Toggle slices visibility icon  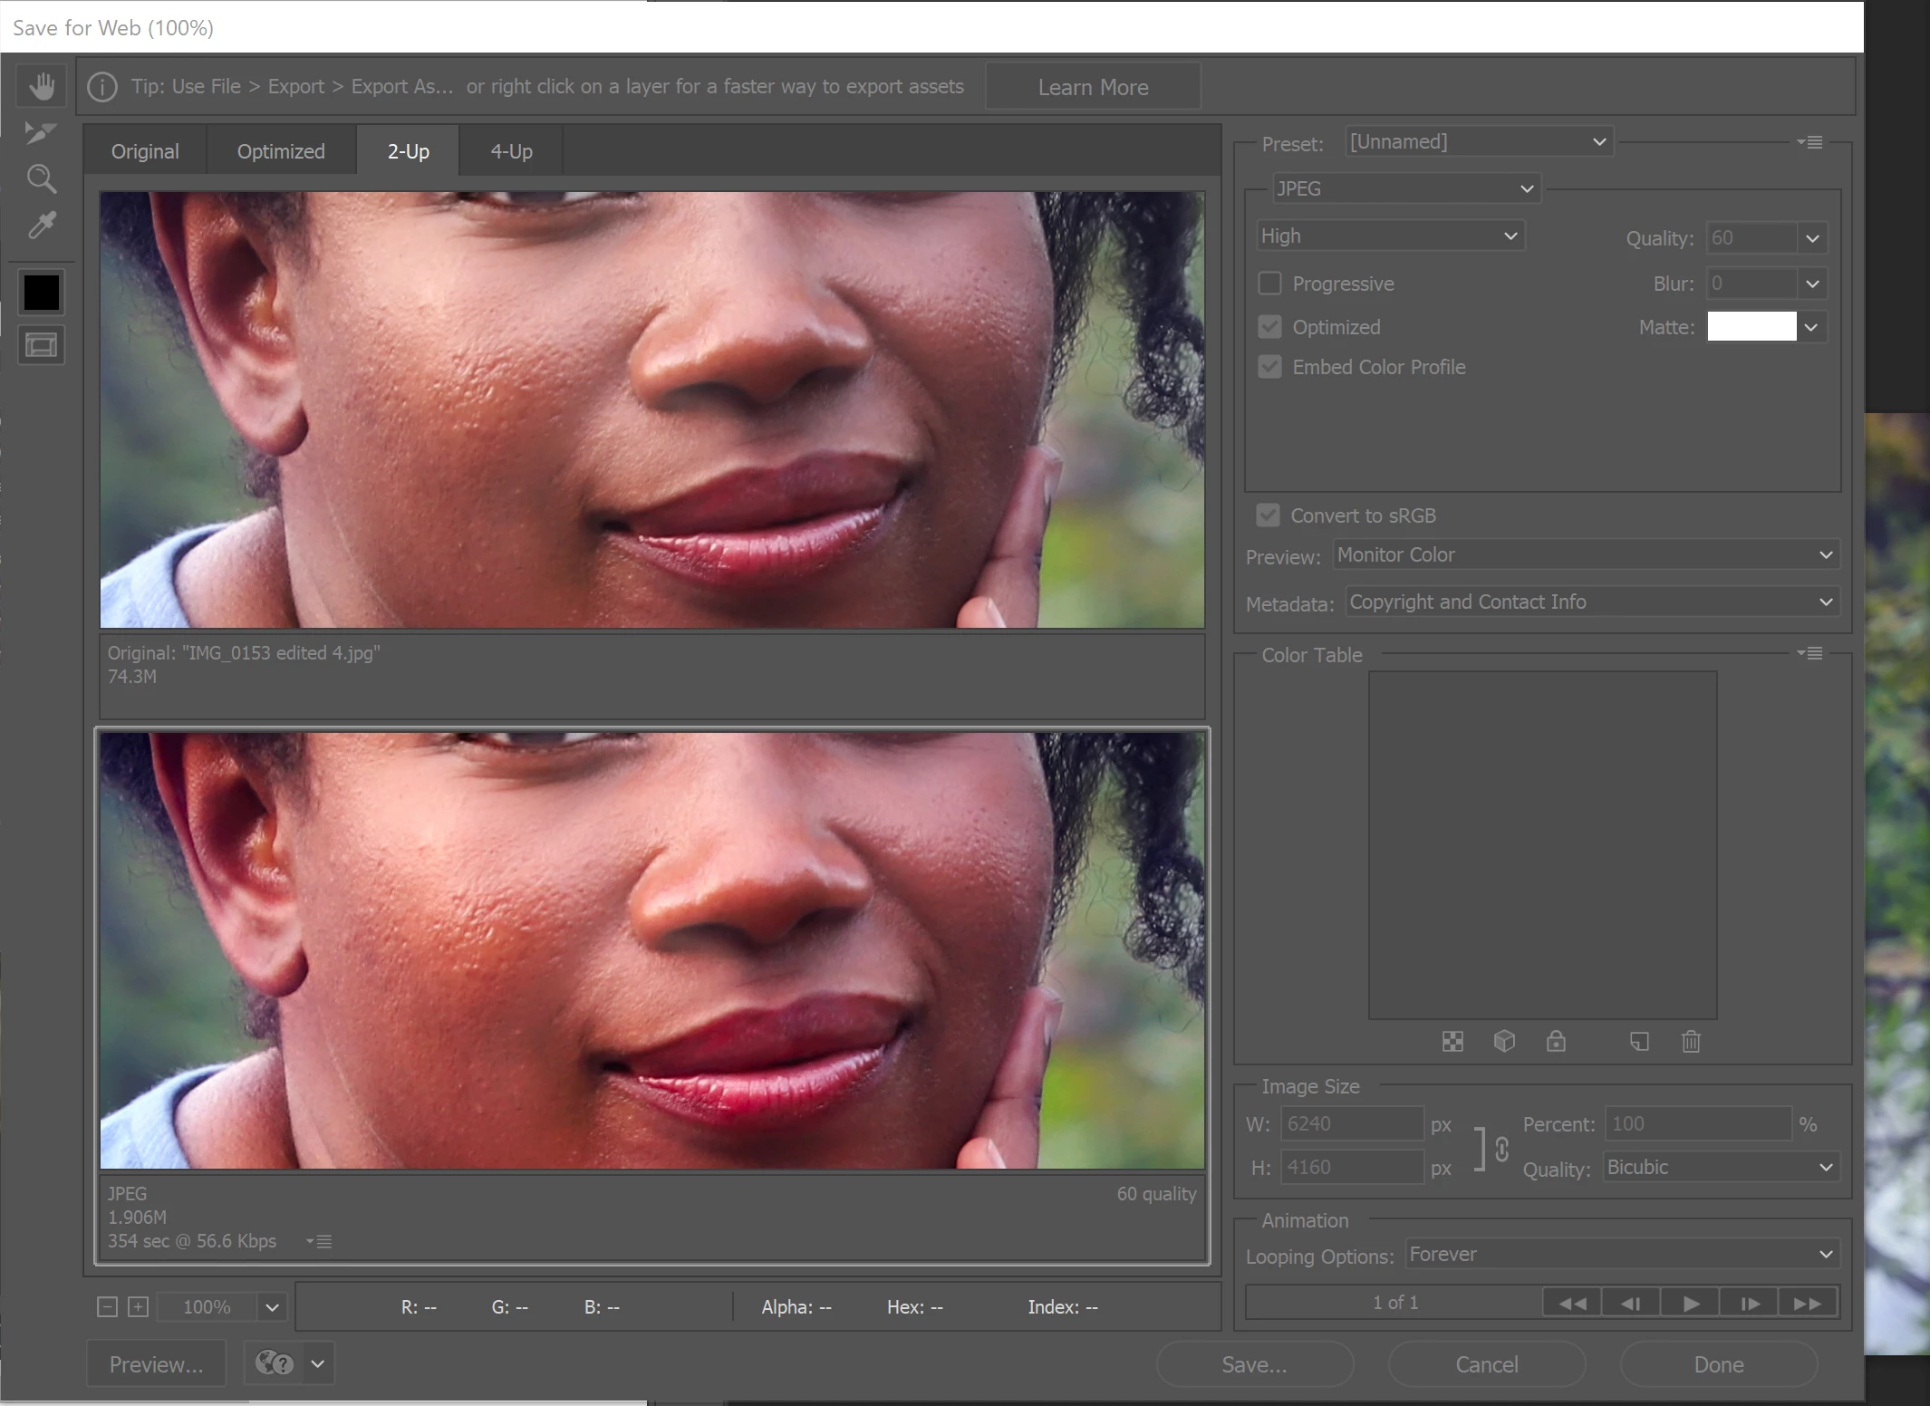(41, 345)
